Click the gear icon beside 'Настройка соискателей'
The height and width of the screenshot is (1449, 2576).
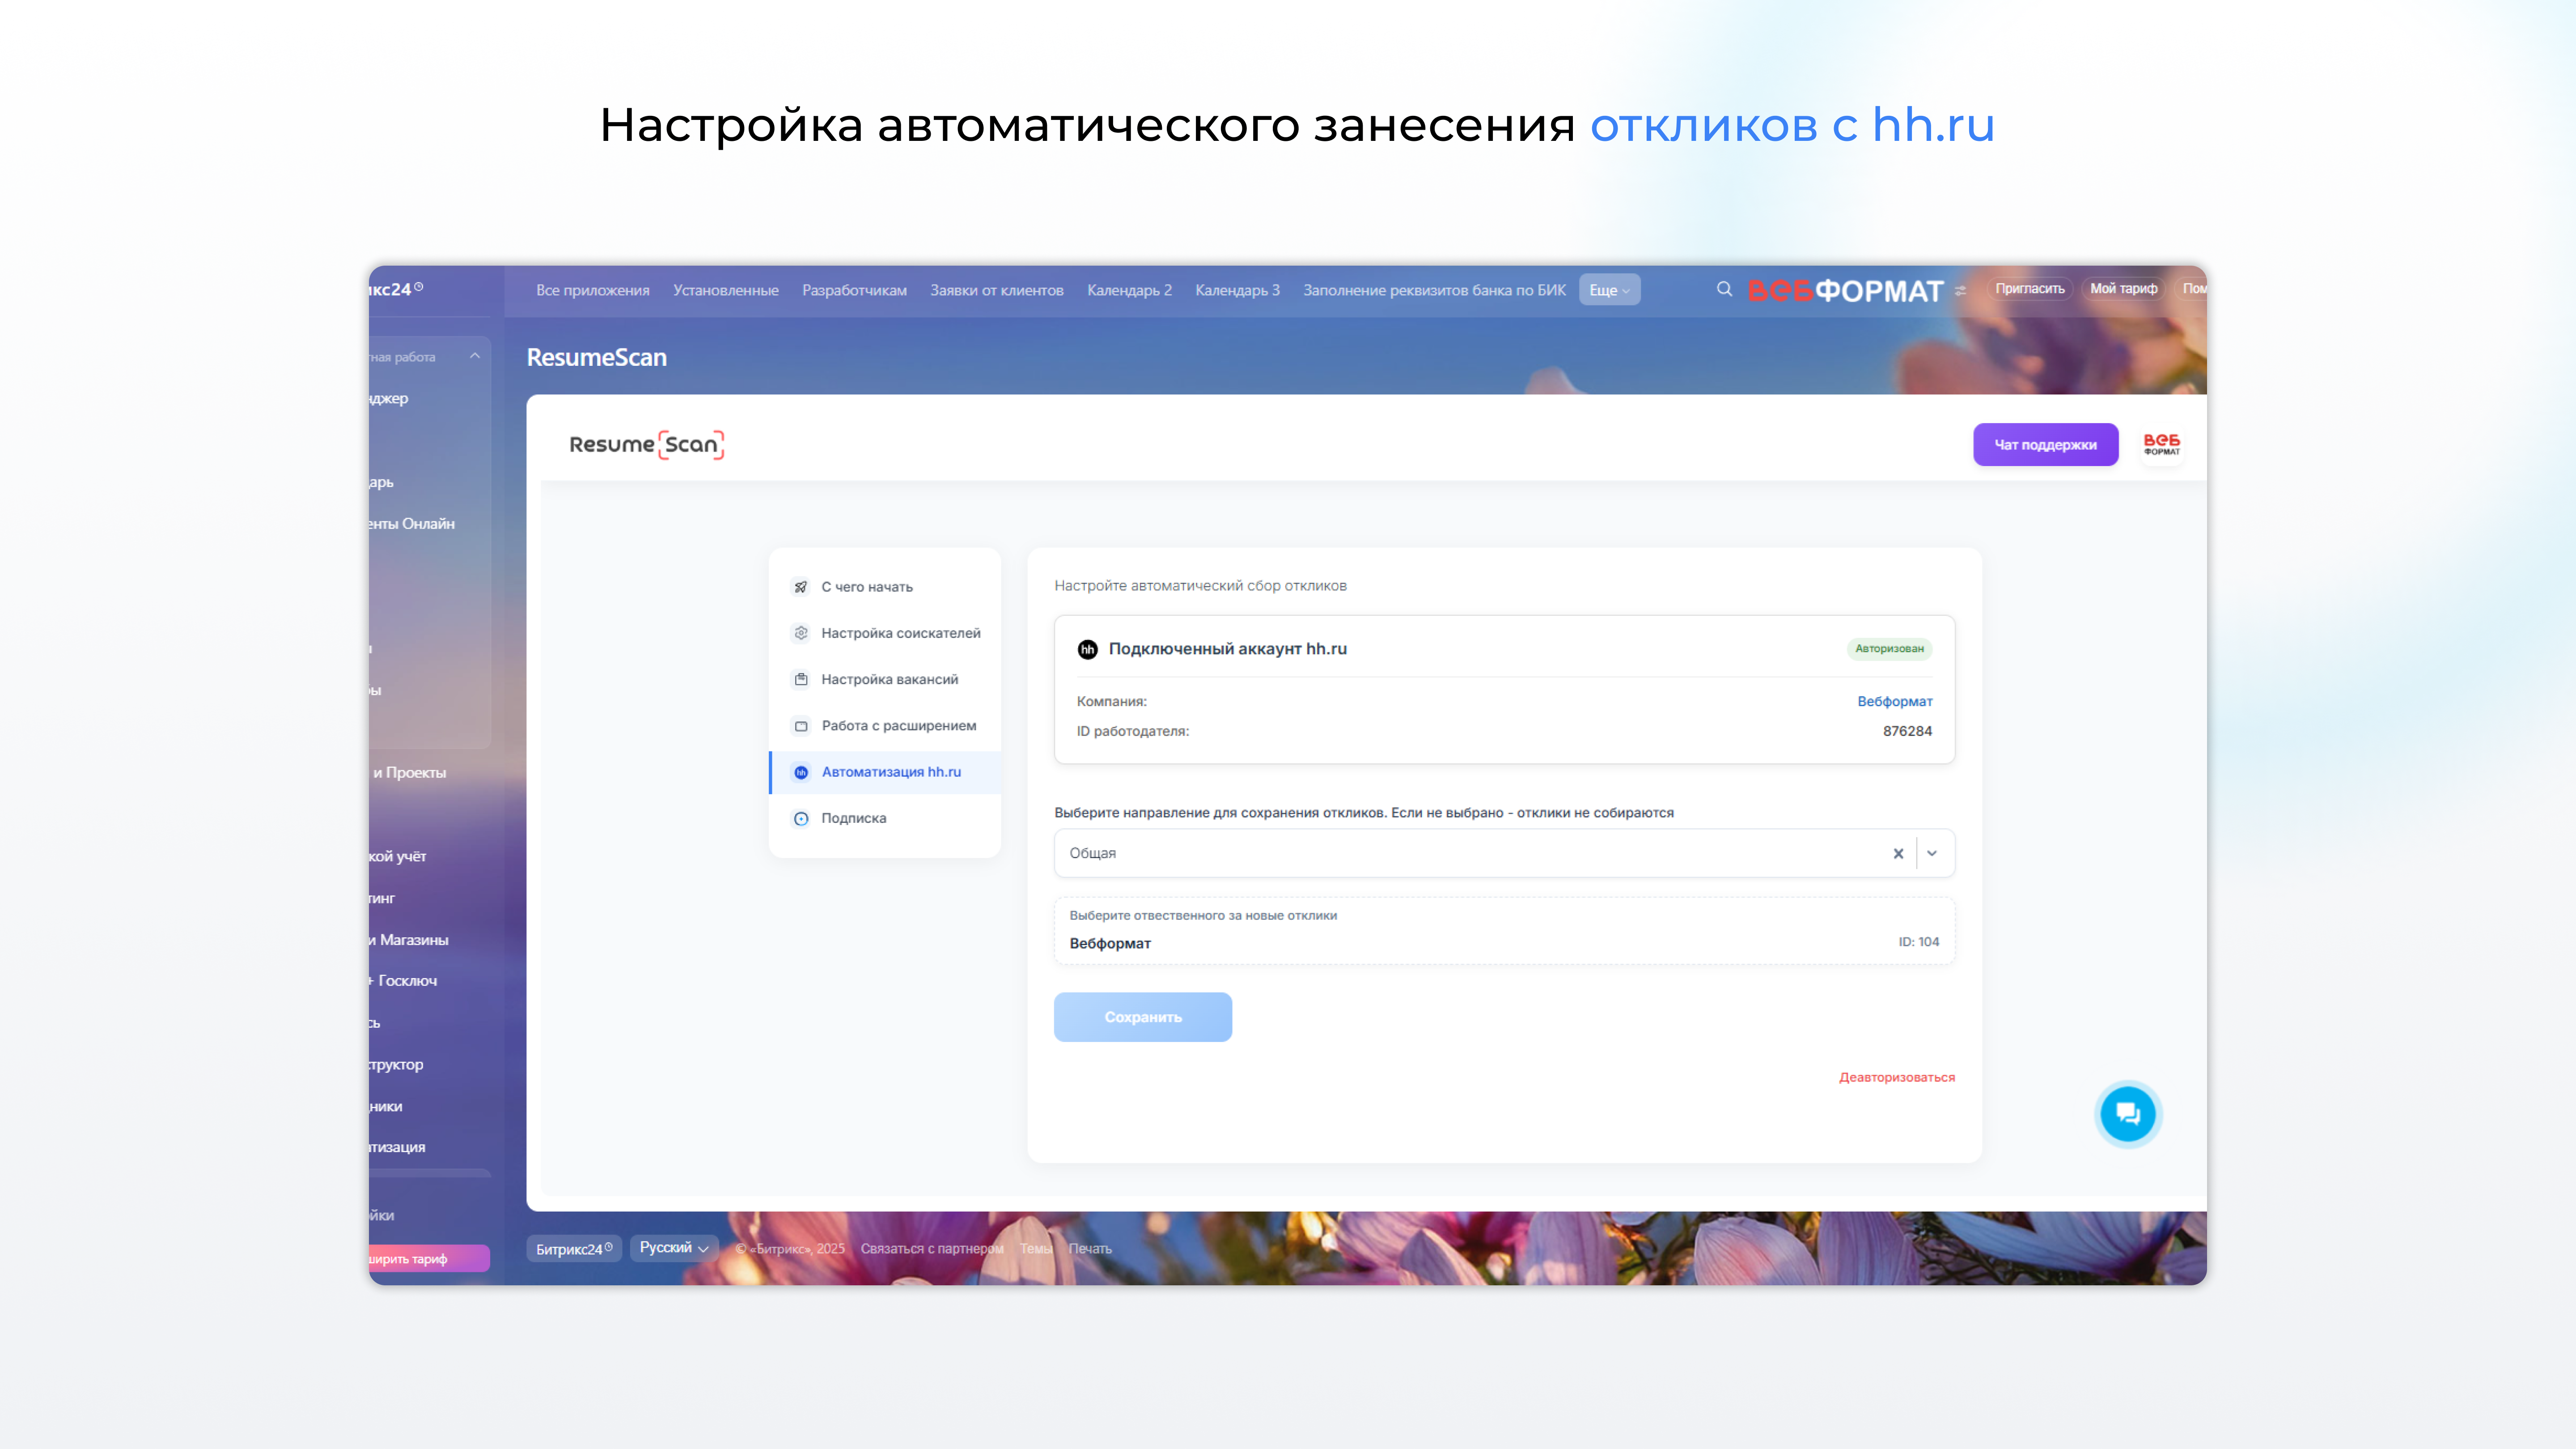[x=801, y=633]
